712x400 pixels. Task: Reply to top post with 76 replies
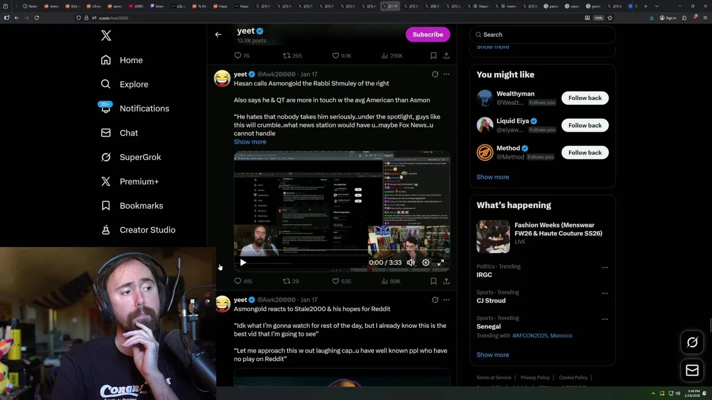click(241, 56)
